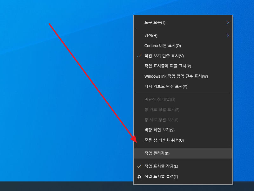254x191 pixels.
Task: Toggle 작업 표시줄 잠금(L) option
Action: tap(183, 166)
